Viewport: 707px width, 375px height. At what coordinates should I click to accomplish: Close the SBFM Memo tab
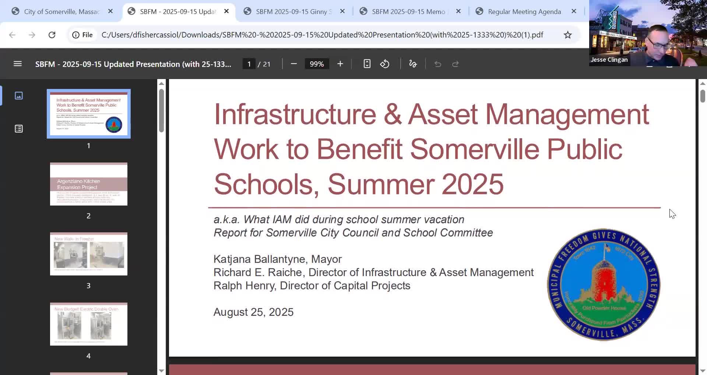pos(458,11)
